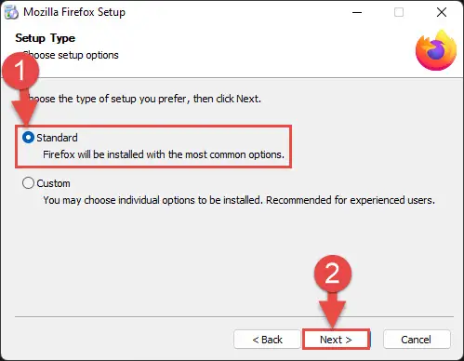Cancel the Firefox installation

(x=417, y=340)
